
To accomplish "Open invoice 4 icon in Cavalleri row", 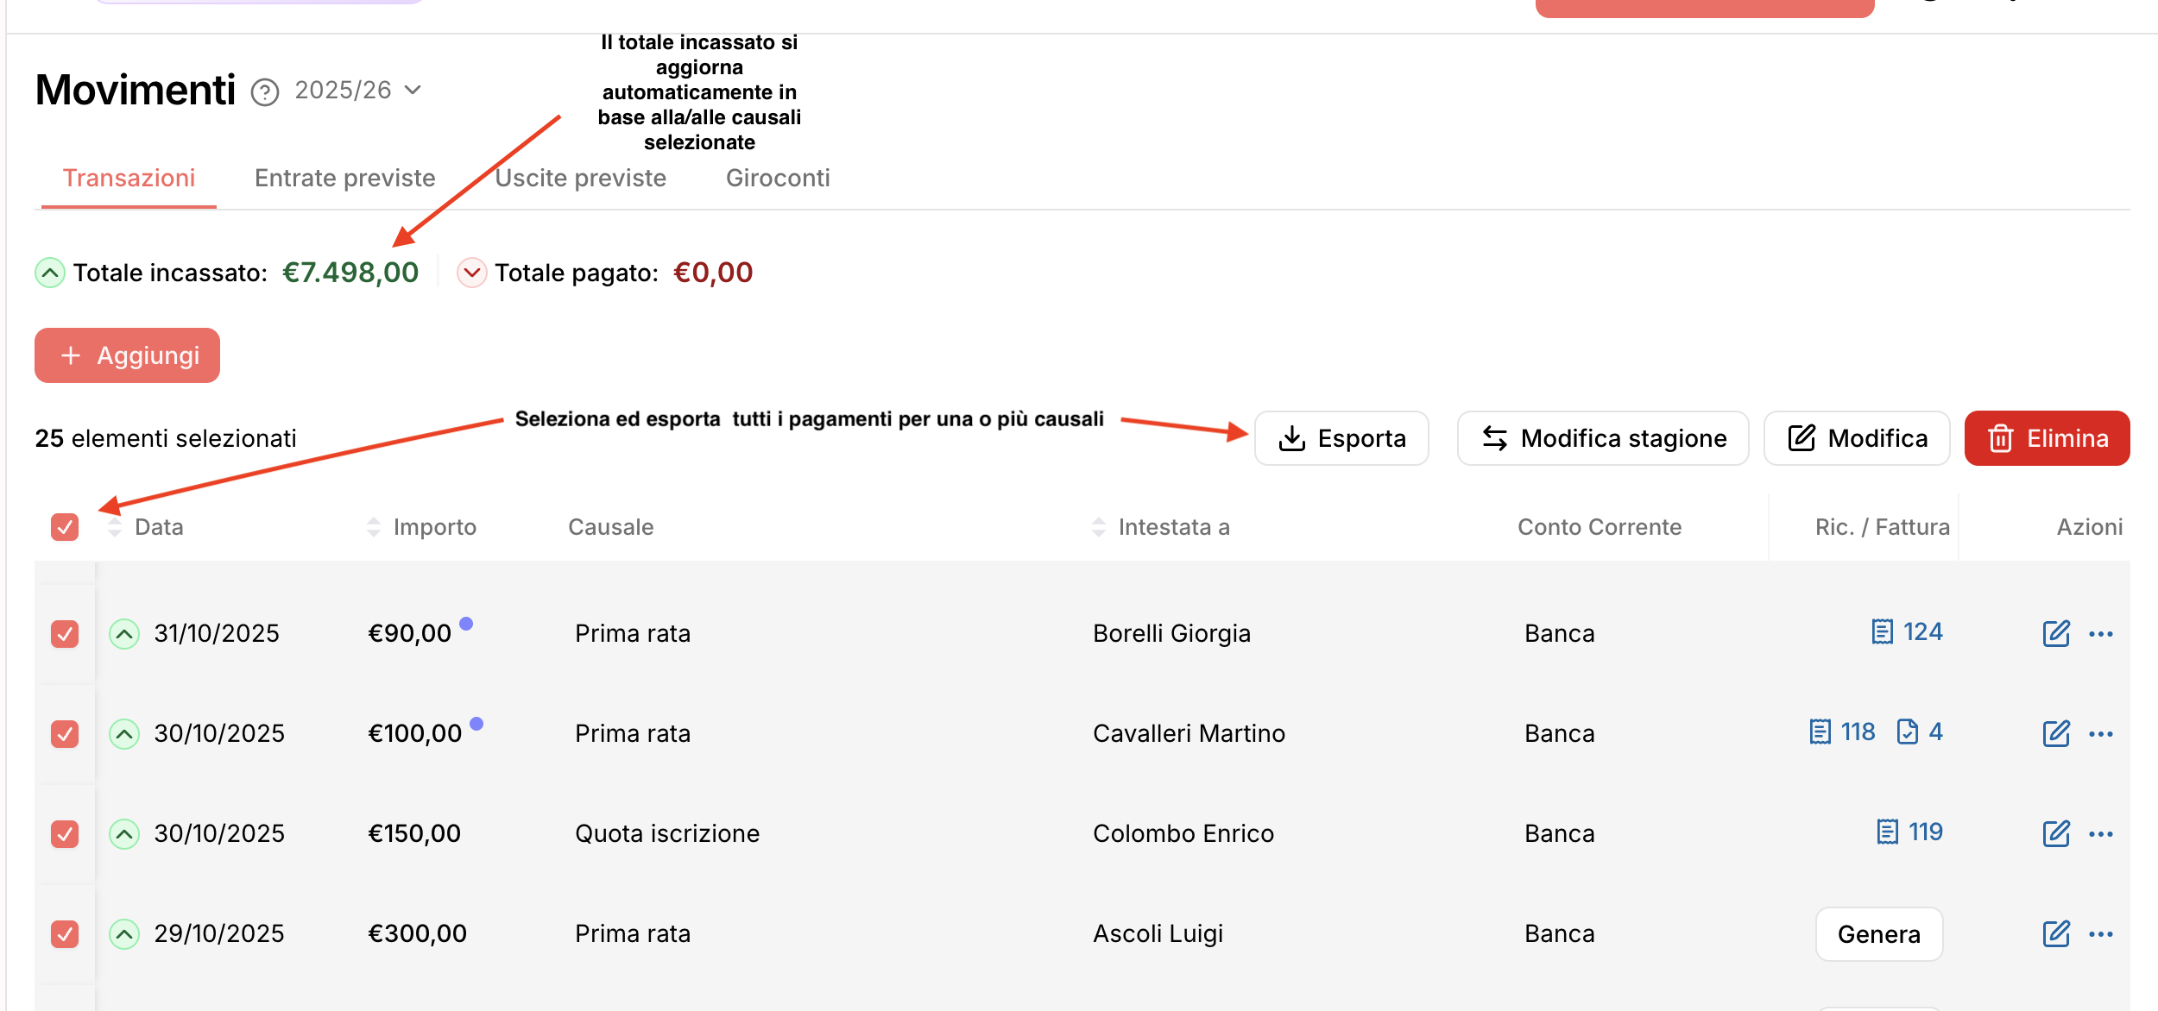I will pos(1907,732).
